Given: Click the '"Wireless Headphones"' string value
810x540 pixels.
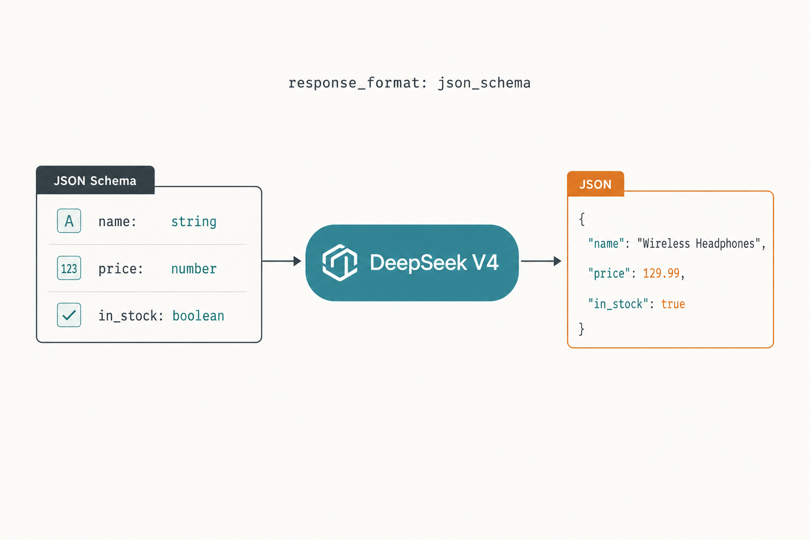Looking at the screenshot, I should coord(699,244).
